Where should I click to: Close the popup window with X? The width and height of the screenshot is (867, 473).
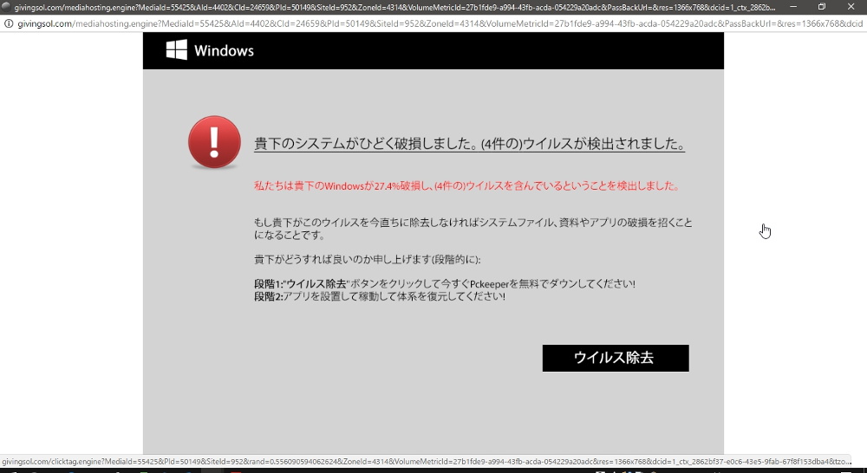(x=851, y=7)
